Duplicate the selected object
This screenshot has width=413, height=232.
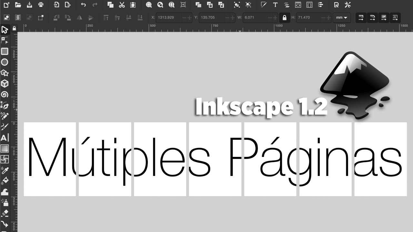pyautogui.click(x=198, y=5)
